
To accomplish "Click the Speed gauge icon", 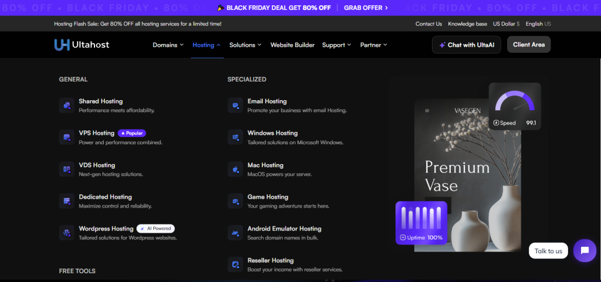I will coord(497,123).
